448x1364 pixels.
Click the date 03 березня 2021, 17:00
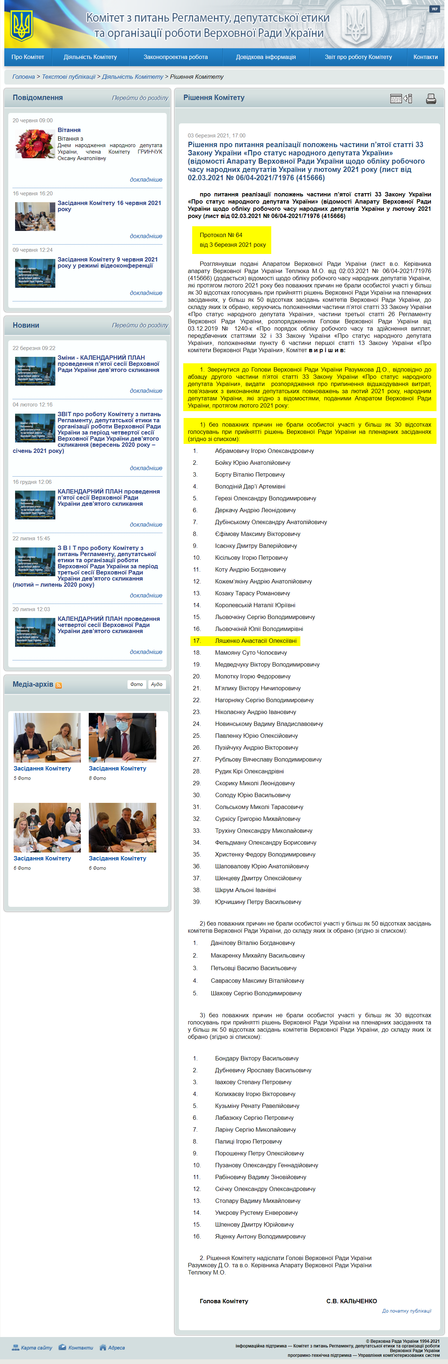click(x=216, y=136)
